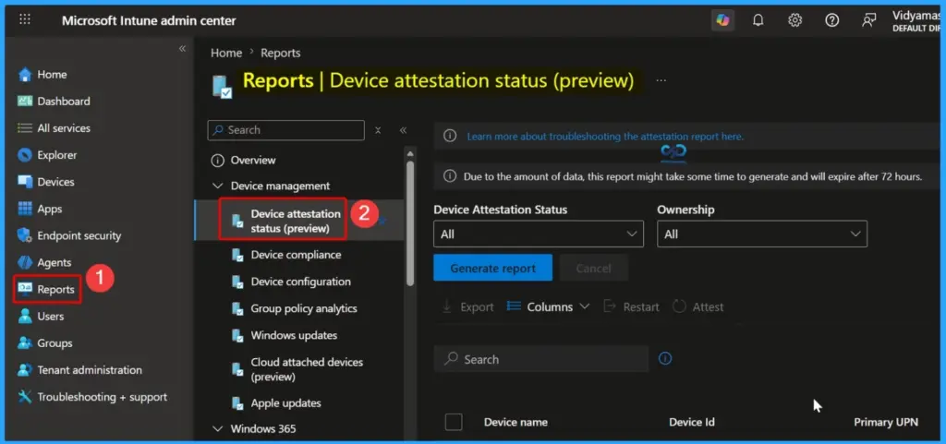The image size is (946, 444).
Task: Click the Reports breadcrumb link
Action: 281,53
